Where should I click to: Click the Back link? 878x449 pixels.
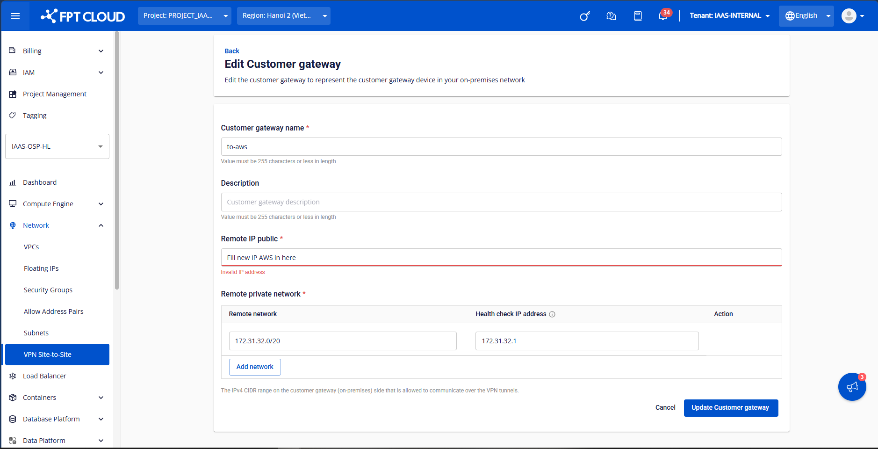231,51
